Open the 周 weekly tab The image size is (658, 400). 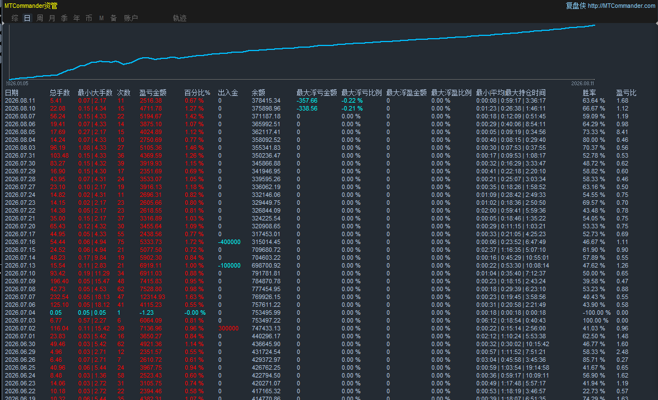click(39, 18)
